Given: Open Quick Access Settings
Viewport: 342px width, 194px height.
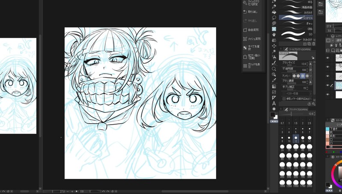Looking at the screenshot, I should click(251, 3).
